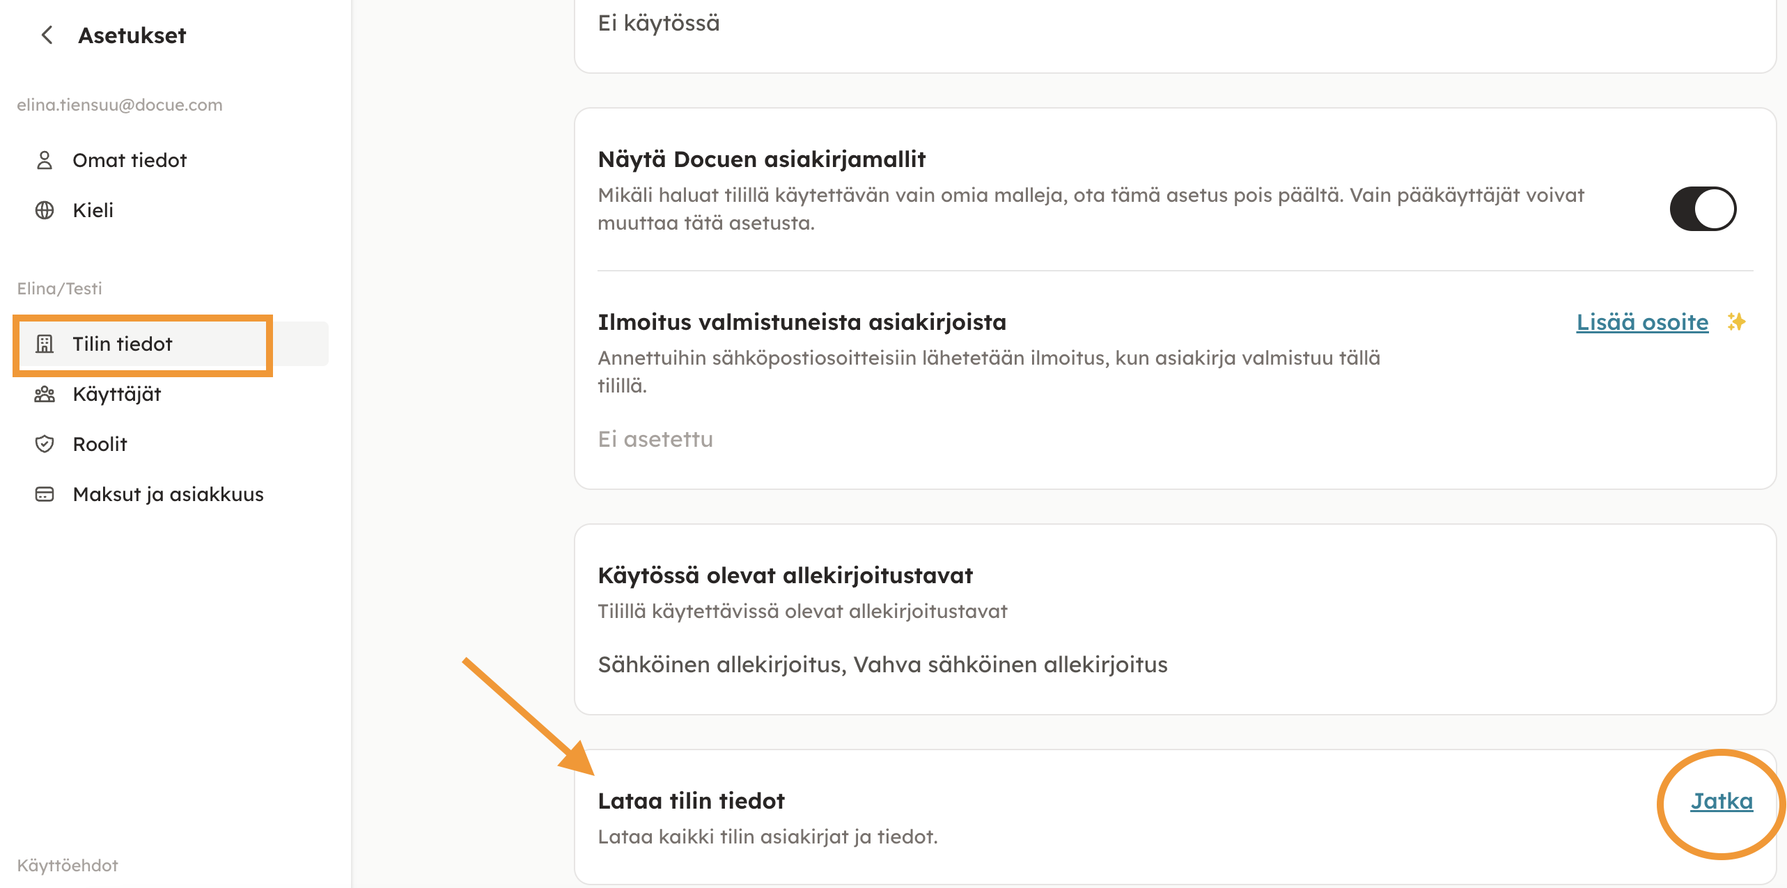Image resolution: width=1787 pixels, height=888 pixels.
Task: Click the back arrow next to Asetukset
Action: [47, 35]
